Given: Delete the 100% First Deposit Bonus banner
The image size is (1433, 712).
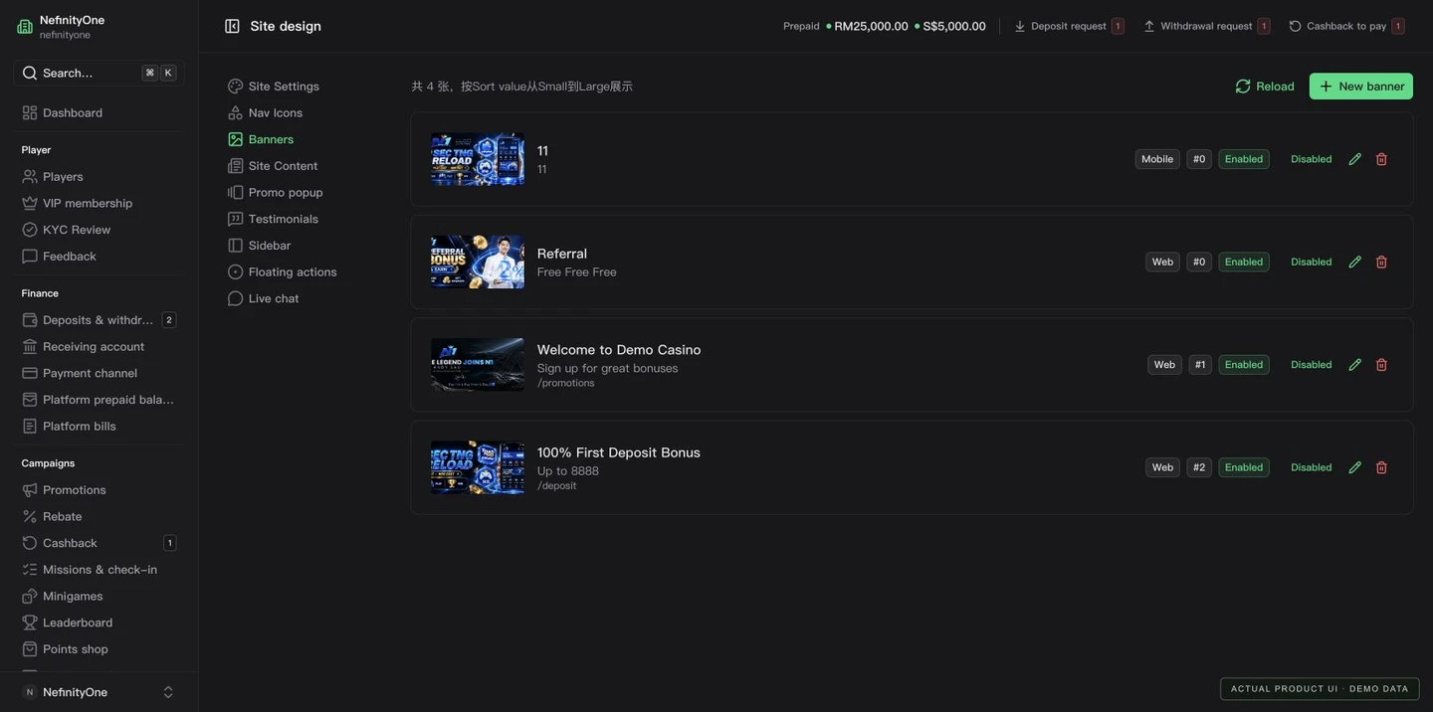Looking at the screenshot, I should coord(1381,467).
